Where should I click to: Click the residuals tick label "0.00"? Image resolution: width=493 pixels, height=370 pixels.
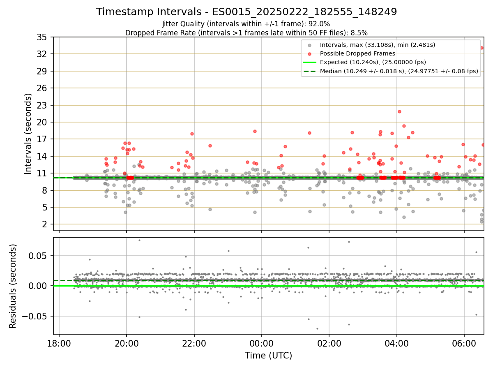37,286
